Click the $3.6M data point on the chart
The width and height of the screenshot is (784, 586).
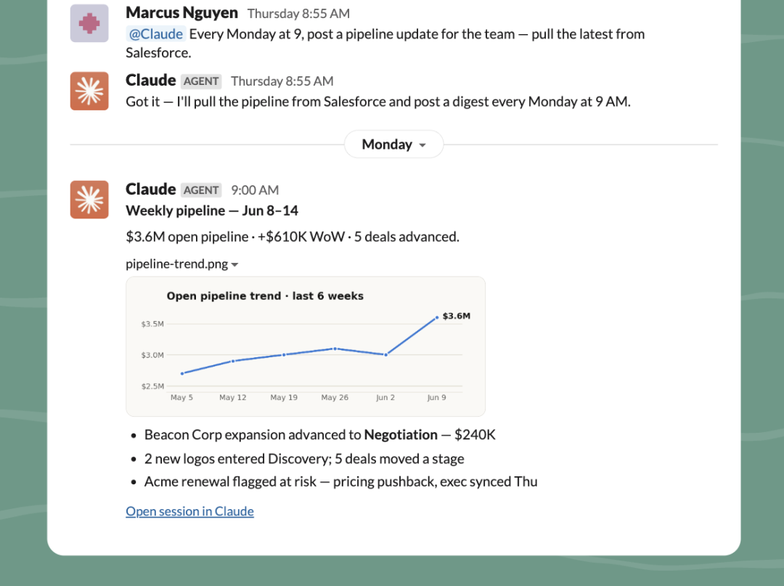tap(437, 317)
